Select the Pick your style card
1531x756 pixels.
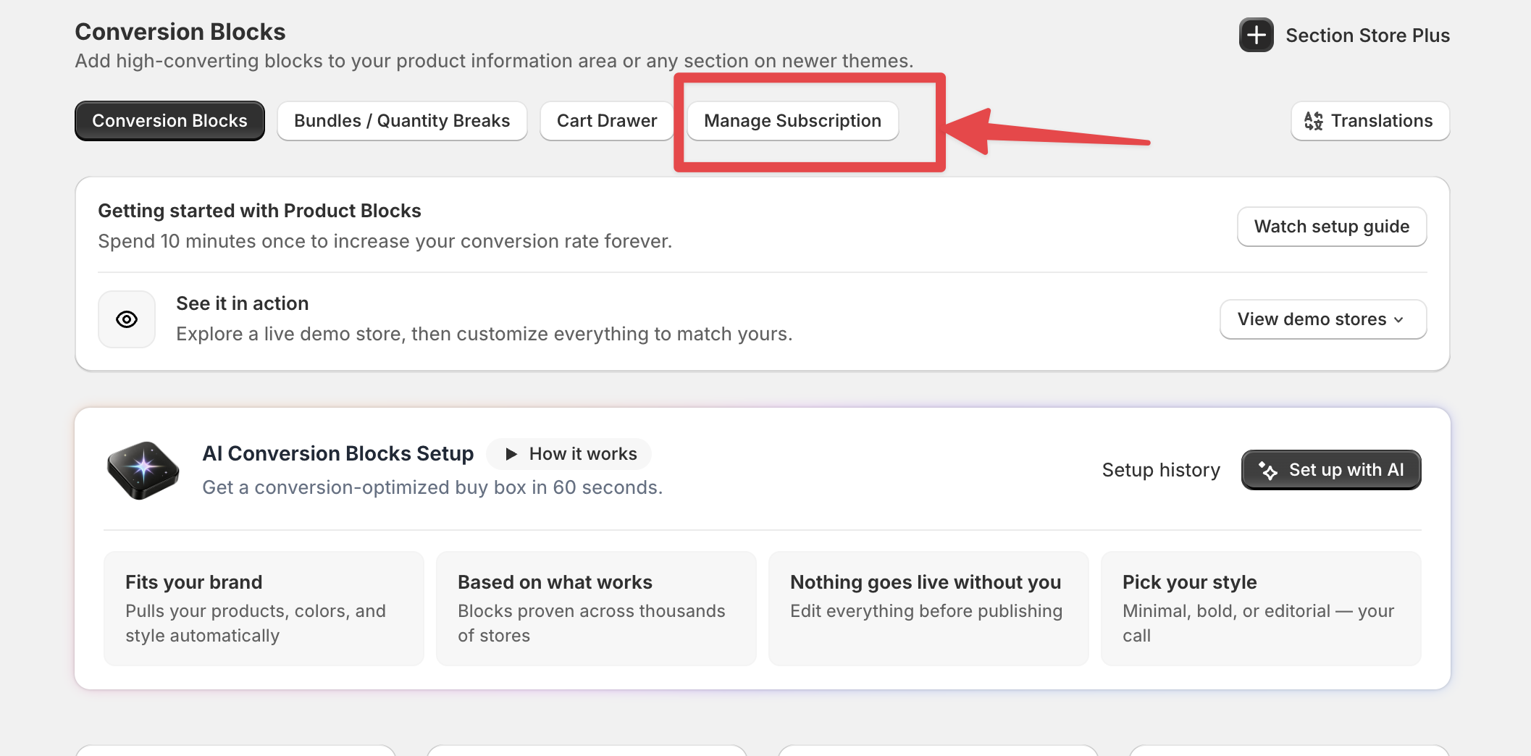click(1261, 608)
